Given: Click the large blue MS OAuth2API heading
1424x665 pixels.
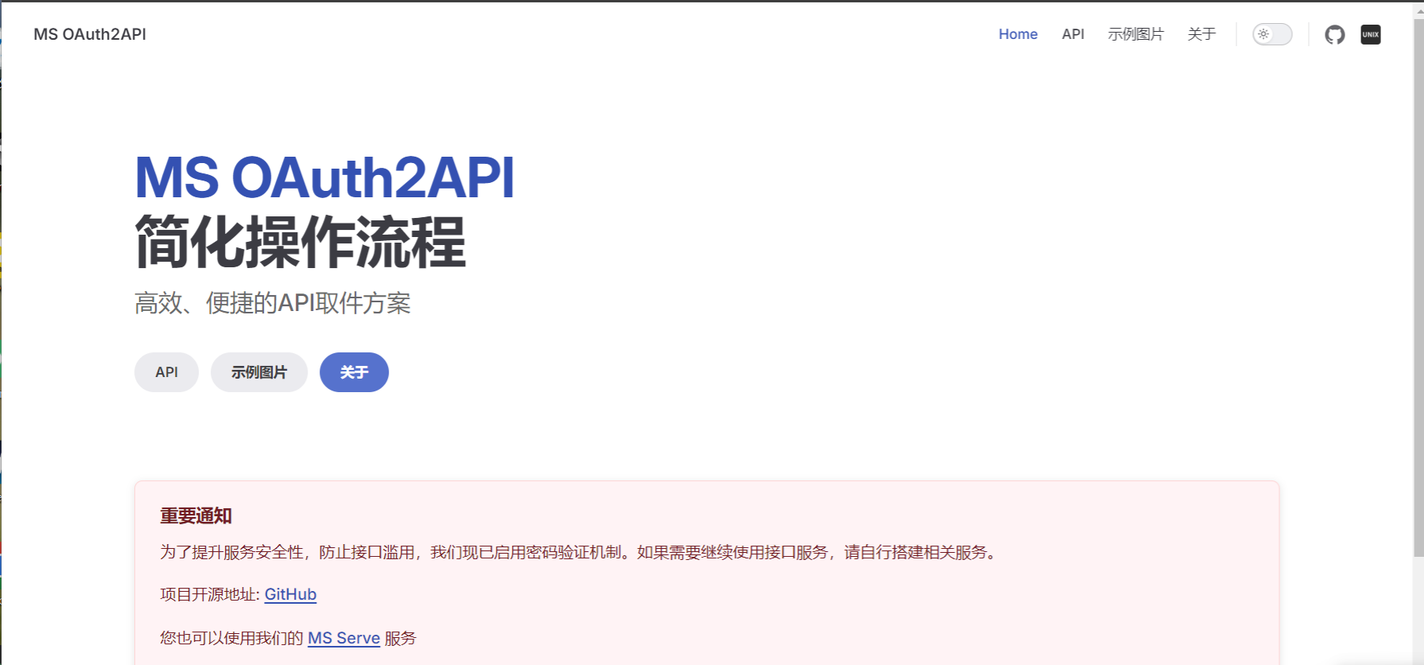Looking at the screenshot, I should click(x=324, y=177).
